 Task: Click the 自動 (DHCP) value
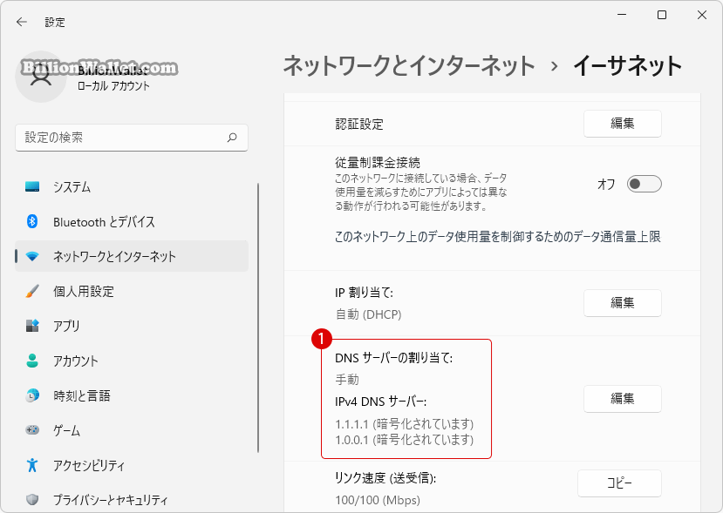(x=368, y=314)
